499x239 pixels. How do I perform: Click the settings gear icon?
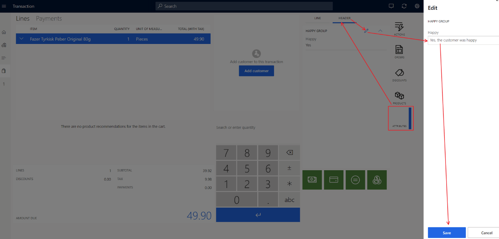(417, 6)
